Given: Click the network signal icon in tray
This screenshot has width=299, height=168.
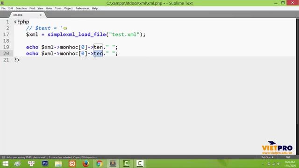Looking at the screenshot, I should point(274,164).
